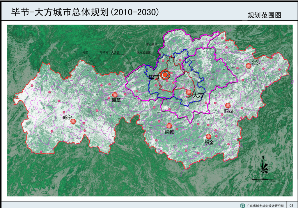The width and height of the screenshot is (298, 208).
Task: Click the Hezhang (赫章) county marker
Action: pyautogui.click(x=115, y=95)
